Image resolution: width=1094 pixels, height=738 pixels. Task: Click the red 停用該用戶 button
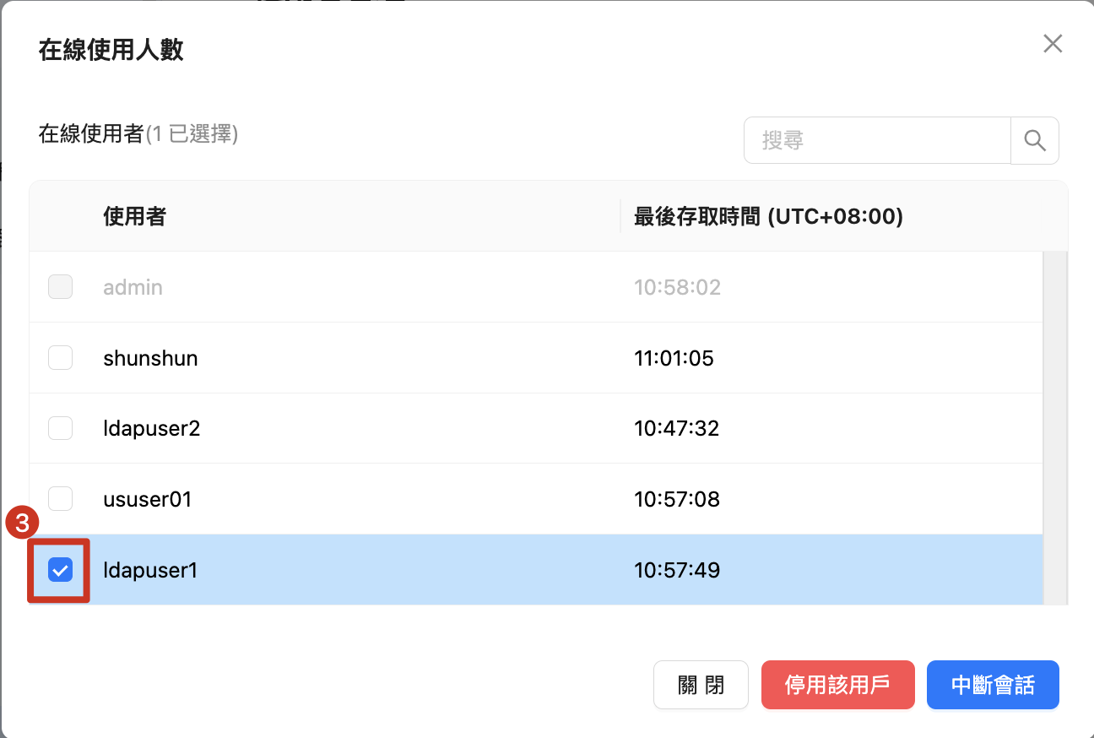(x=837, y=685)
